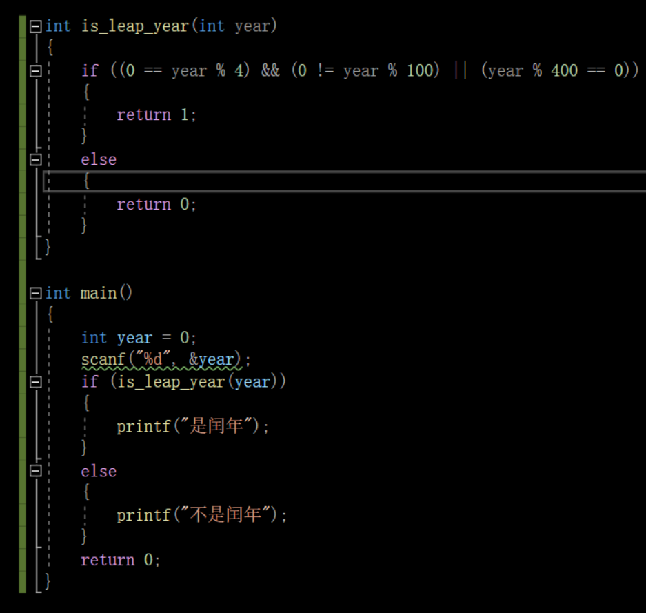Click the '&year' argument in scanf
646x613 pixels.
click(x=212, y=360)
